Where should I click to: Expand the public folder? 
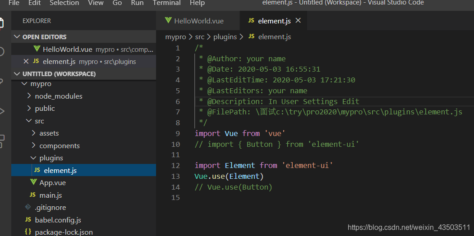tap(29, 109)
